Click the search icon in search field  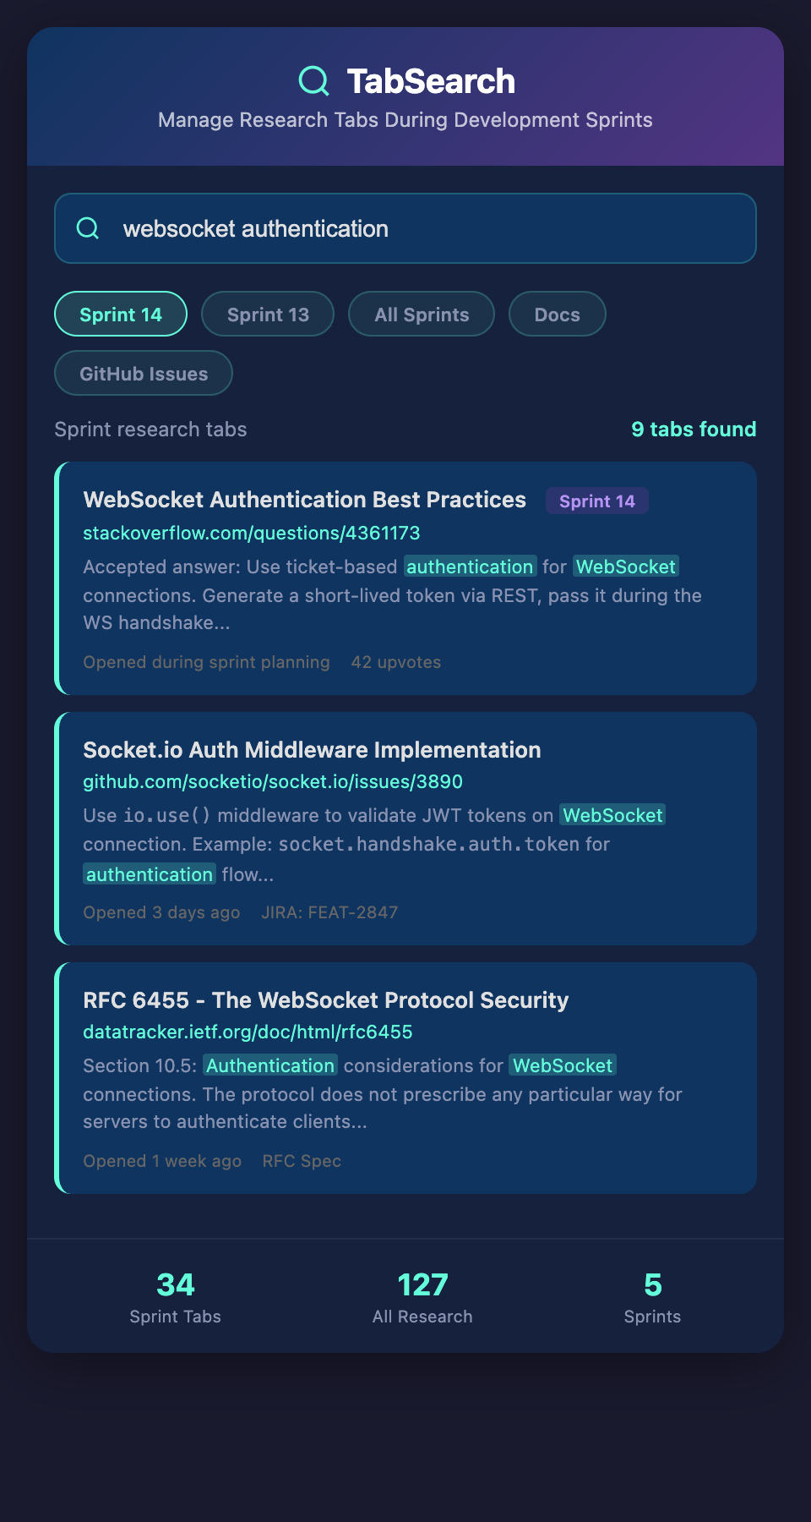(x=88, y=228)
